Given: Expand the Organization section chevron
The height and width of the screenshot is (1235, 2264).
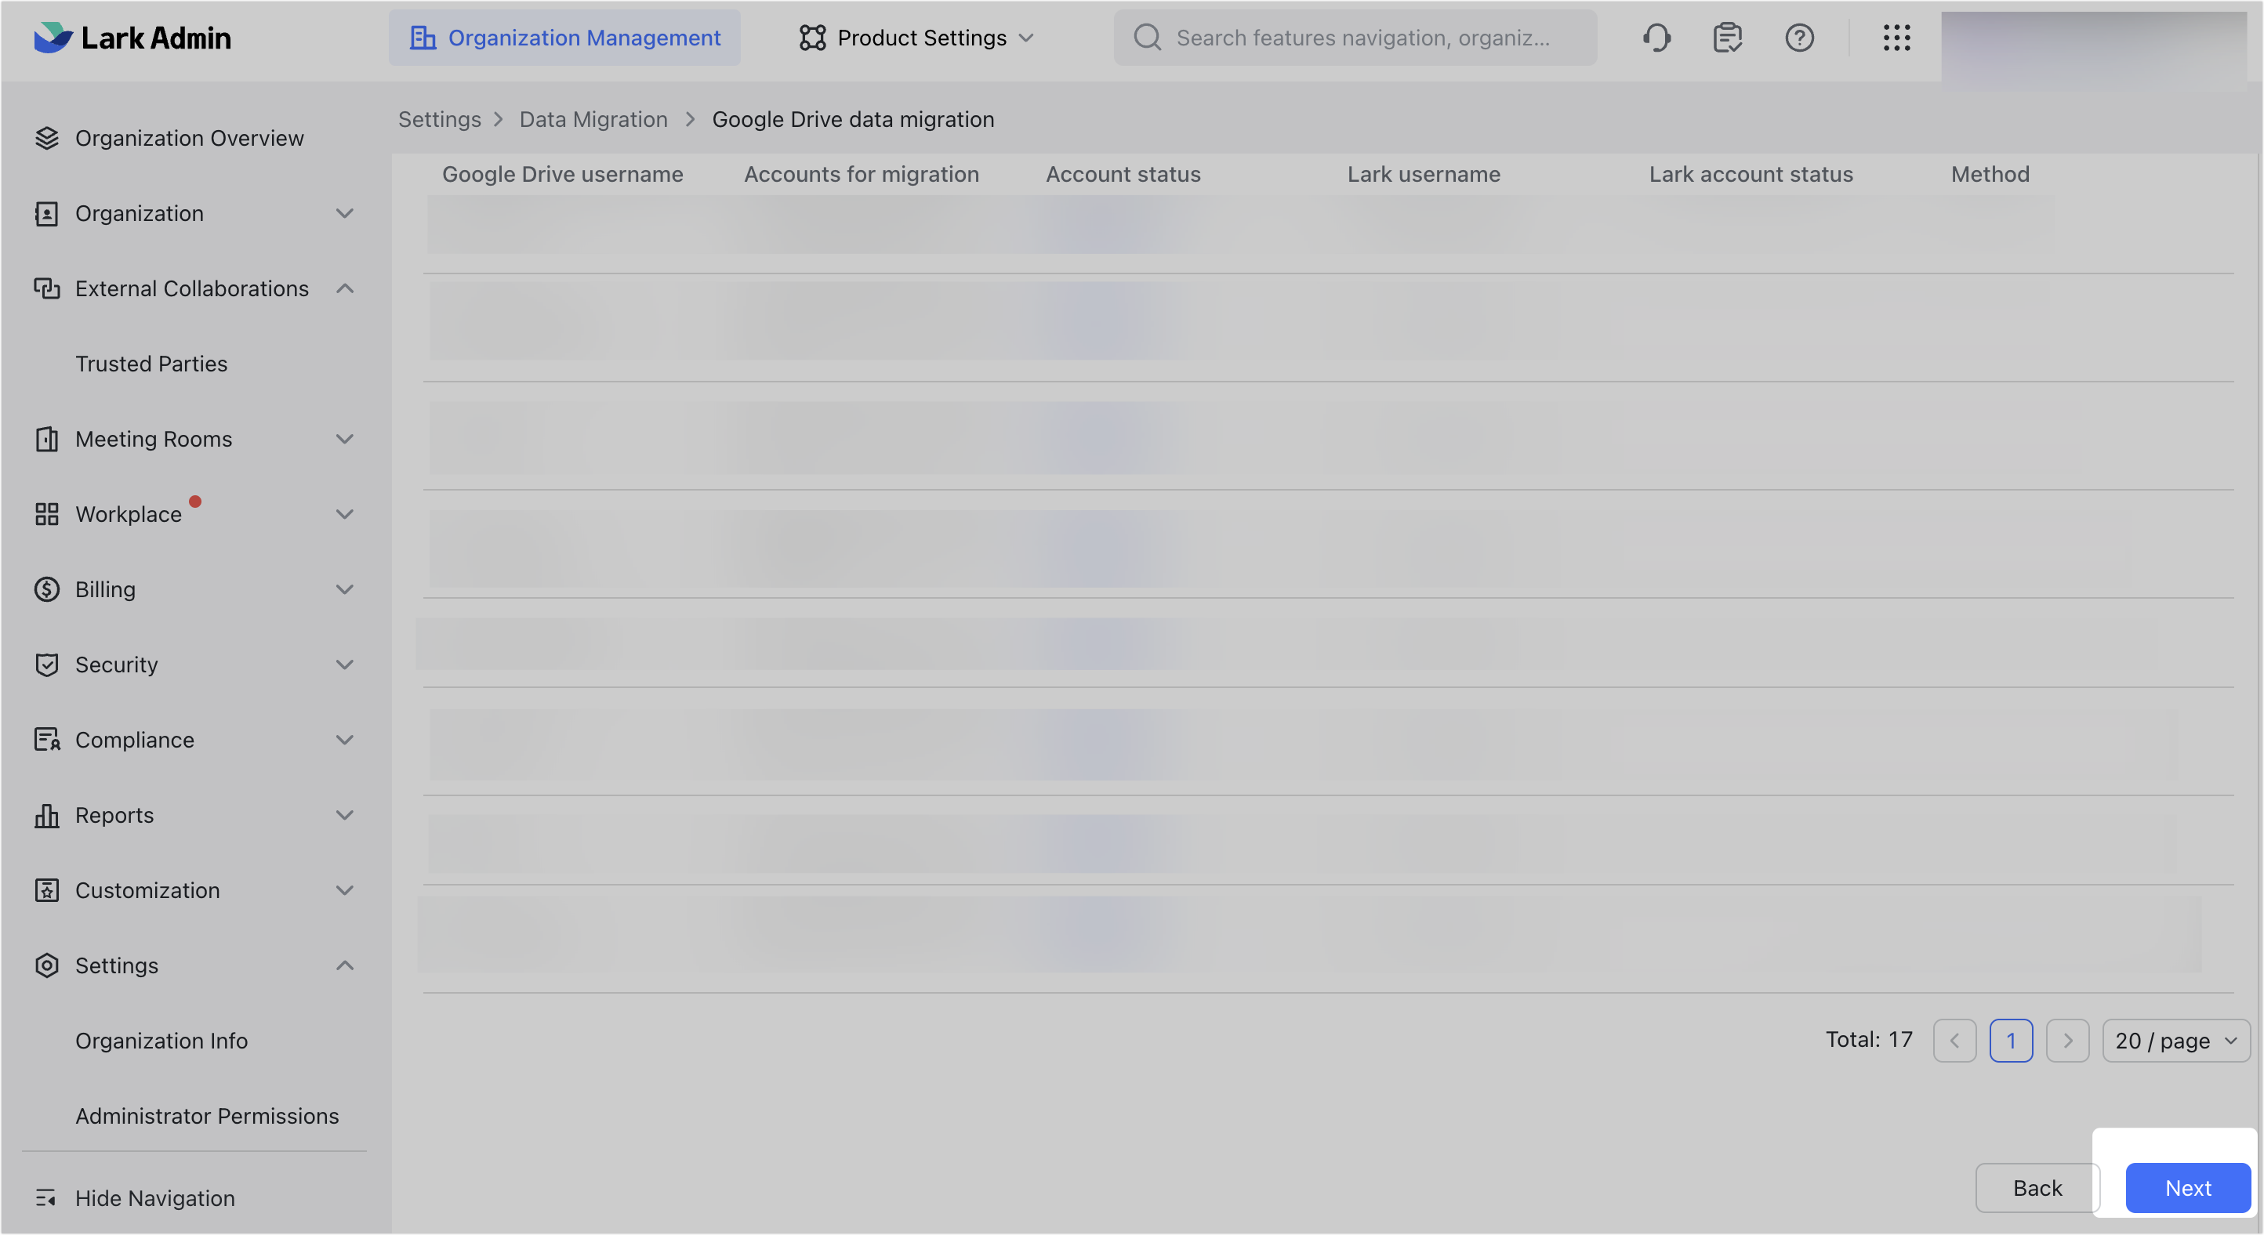Looking at the screenshot, I should (344, 213).
